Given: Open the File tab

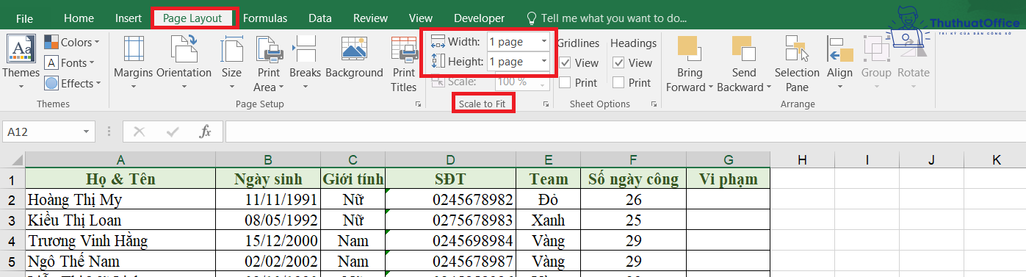Looking at the screenshot, I should click(x=24, y=18).
